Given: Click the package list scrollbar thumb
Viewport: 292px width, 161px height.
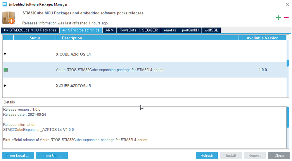Looking at the screenshot, I should tap(288, 63).
